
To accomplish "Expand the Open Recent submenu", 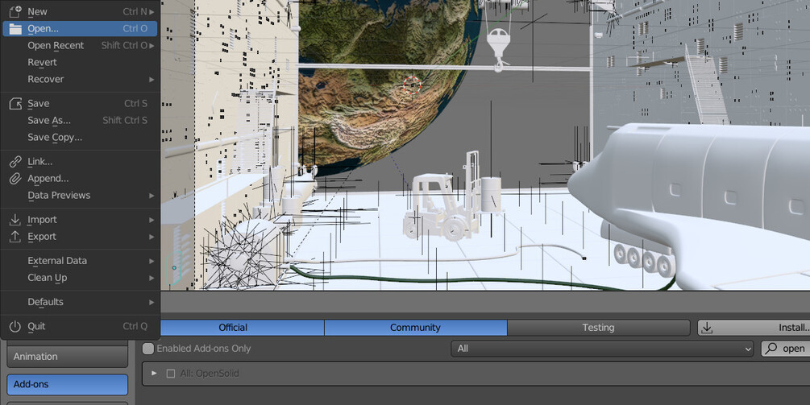I will coord(80,45).
